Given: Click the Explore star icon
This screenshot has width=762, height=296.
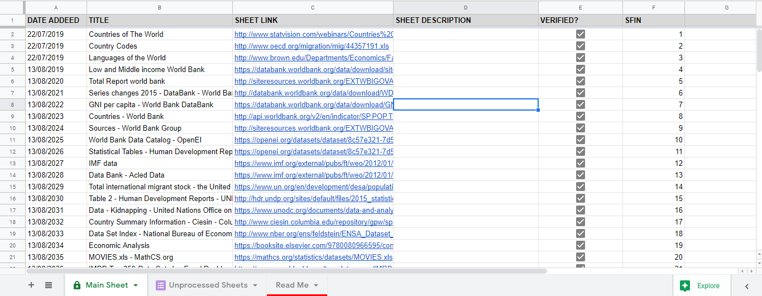Looking at the screenshot, I should [x=684, y=285].
